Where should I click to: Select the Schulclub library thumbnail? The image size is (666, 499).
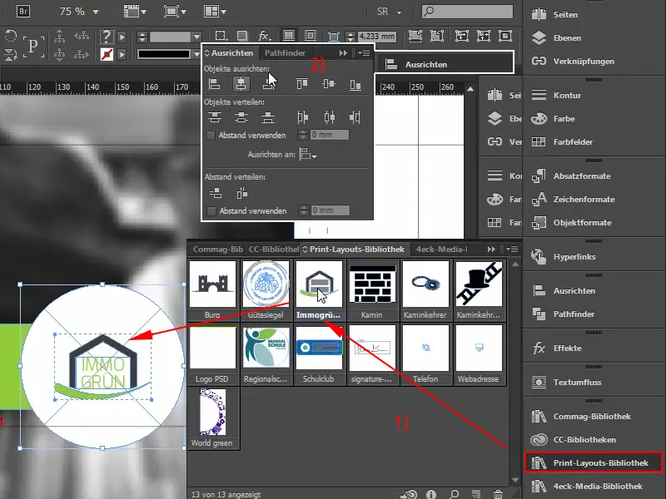click(x=319, y=348)
